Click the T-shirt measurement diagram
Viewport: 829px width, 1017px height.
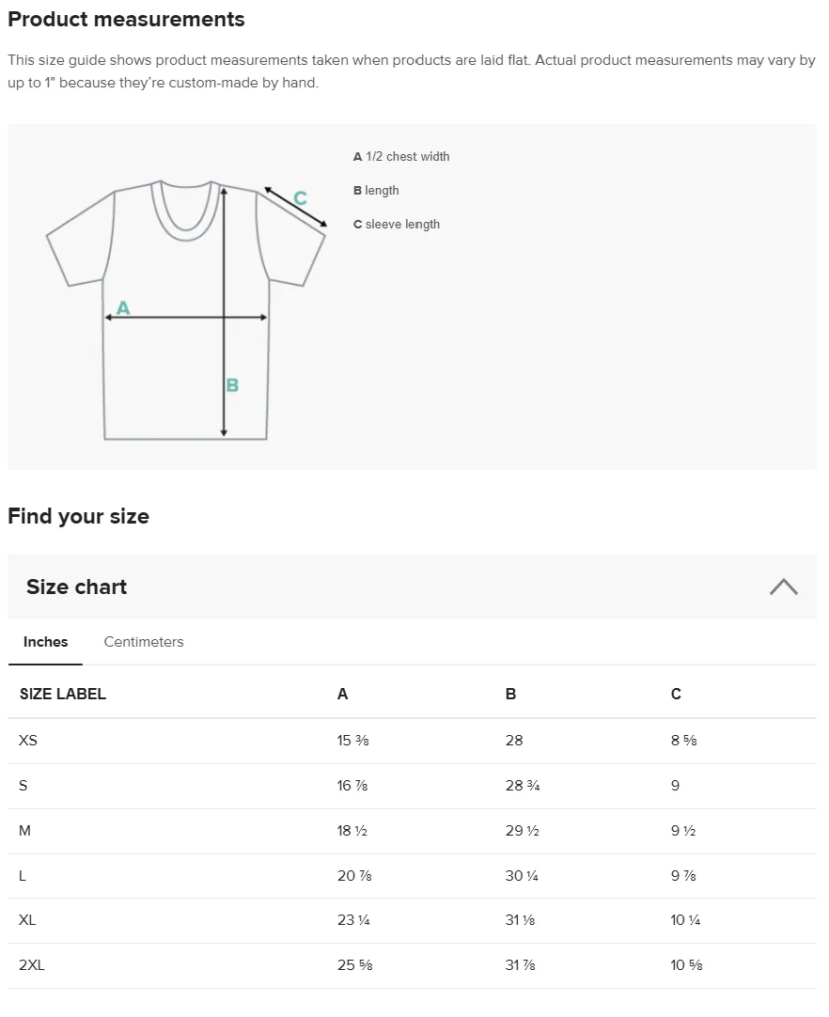[x=185, y=310]
